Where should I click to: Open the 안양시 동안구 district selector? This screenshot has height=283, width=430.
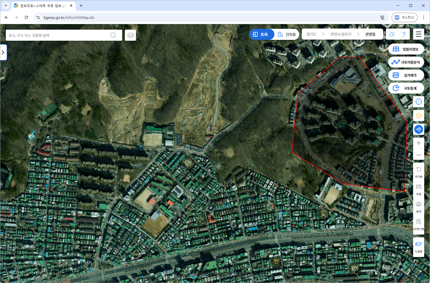pyautogui.click(x=341, y=34)
